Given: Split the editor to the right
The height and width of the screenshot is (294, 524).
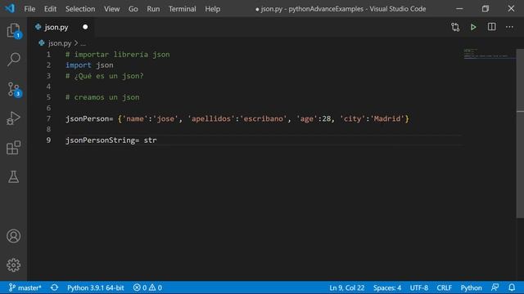Looking at the screenshot, I should 491,27.
